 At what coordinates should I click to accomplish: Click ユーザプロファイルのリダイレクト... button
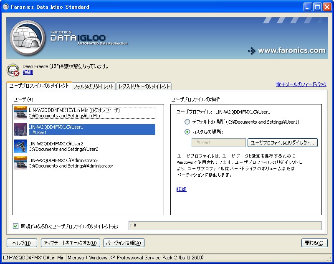click(x=283, y=142)
